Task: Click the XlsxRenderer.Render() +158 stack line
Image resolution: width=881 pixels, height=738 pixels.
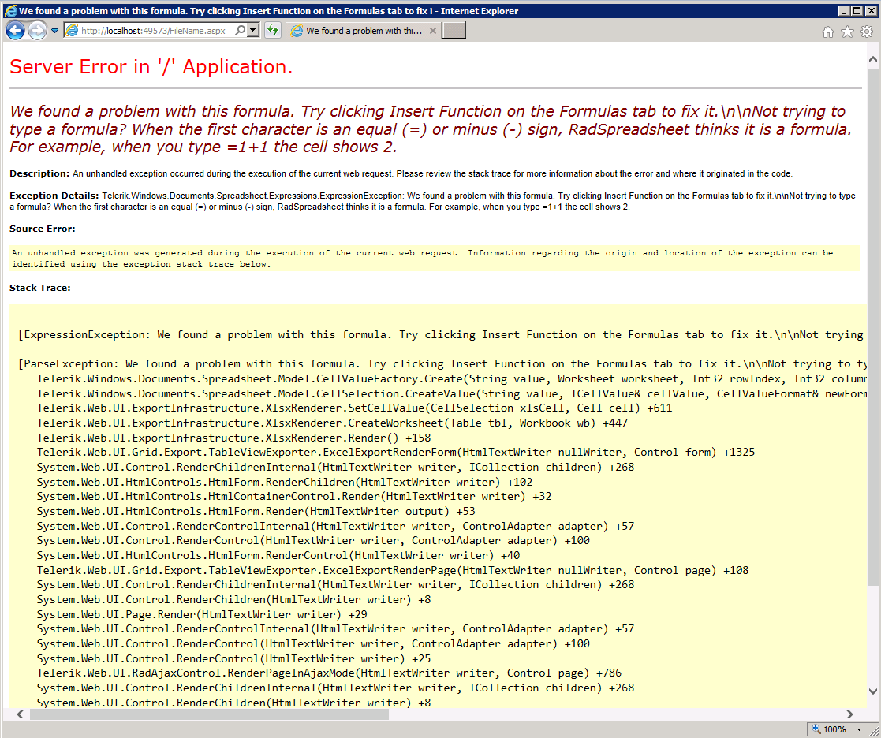Action: click(233, 438)
